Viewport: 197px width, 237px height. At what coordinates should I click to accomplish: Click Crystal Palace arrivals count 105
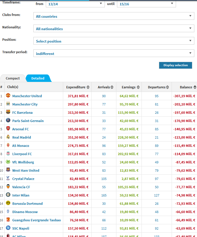(x=104, y=179)
